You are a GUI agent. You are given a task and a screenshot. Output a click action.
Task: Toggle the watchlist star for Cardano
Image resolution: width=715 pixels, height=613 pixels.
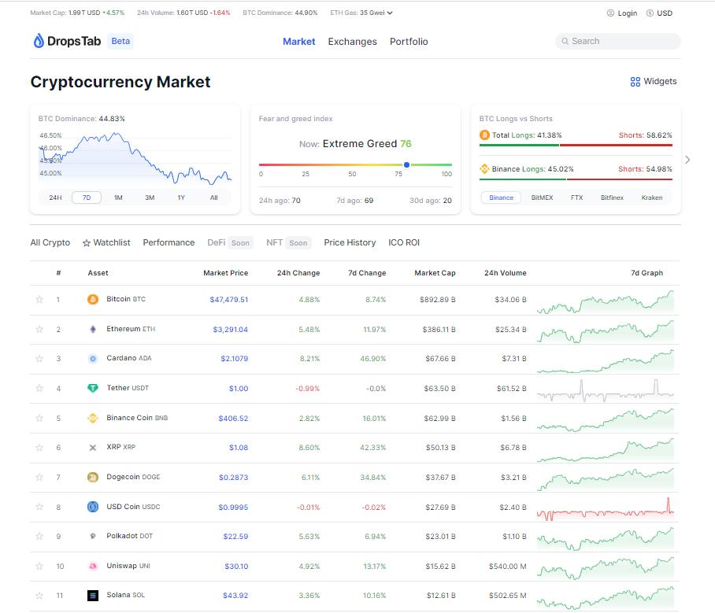coord(39,359)
